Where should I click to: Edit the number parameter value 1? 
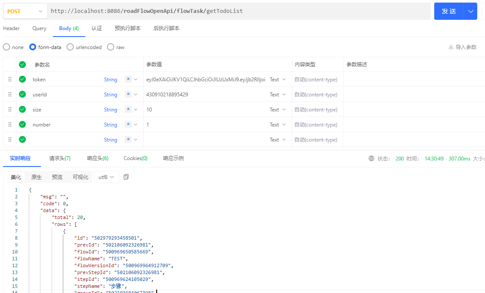(148, 125)
